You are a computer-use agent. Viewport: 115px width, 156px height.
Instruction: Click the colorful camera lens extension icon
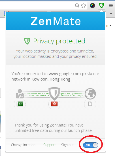point(92,6)
